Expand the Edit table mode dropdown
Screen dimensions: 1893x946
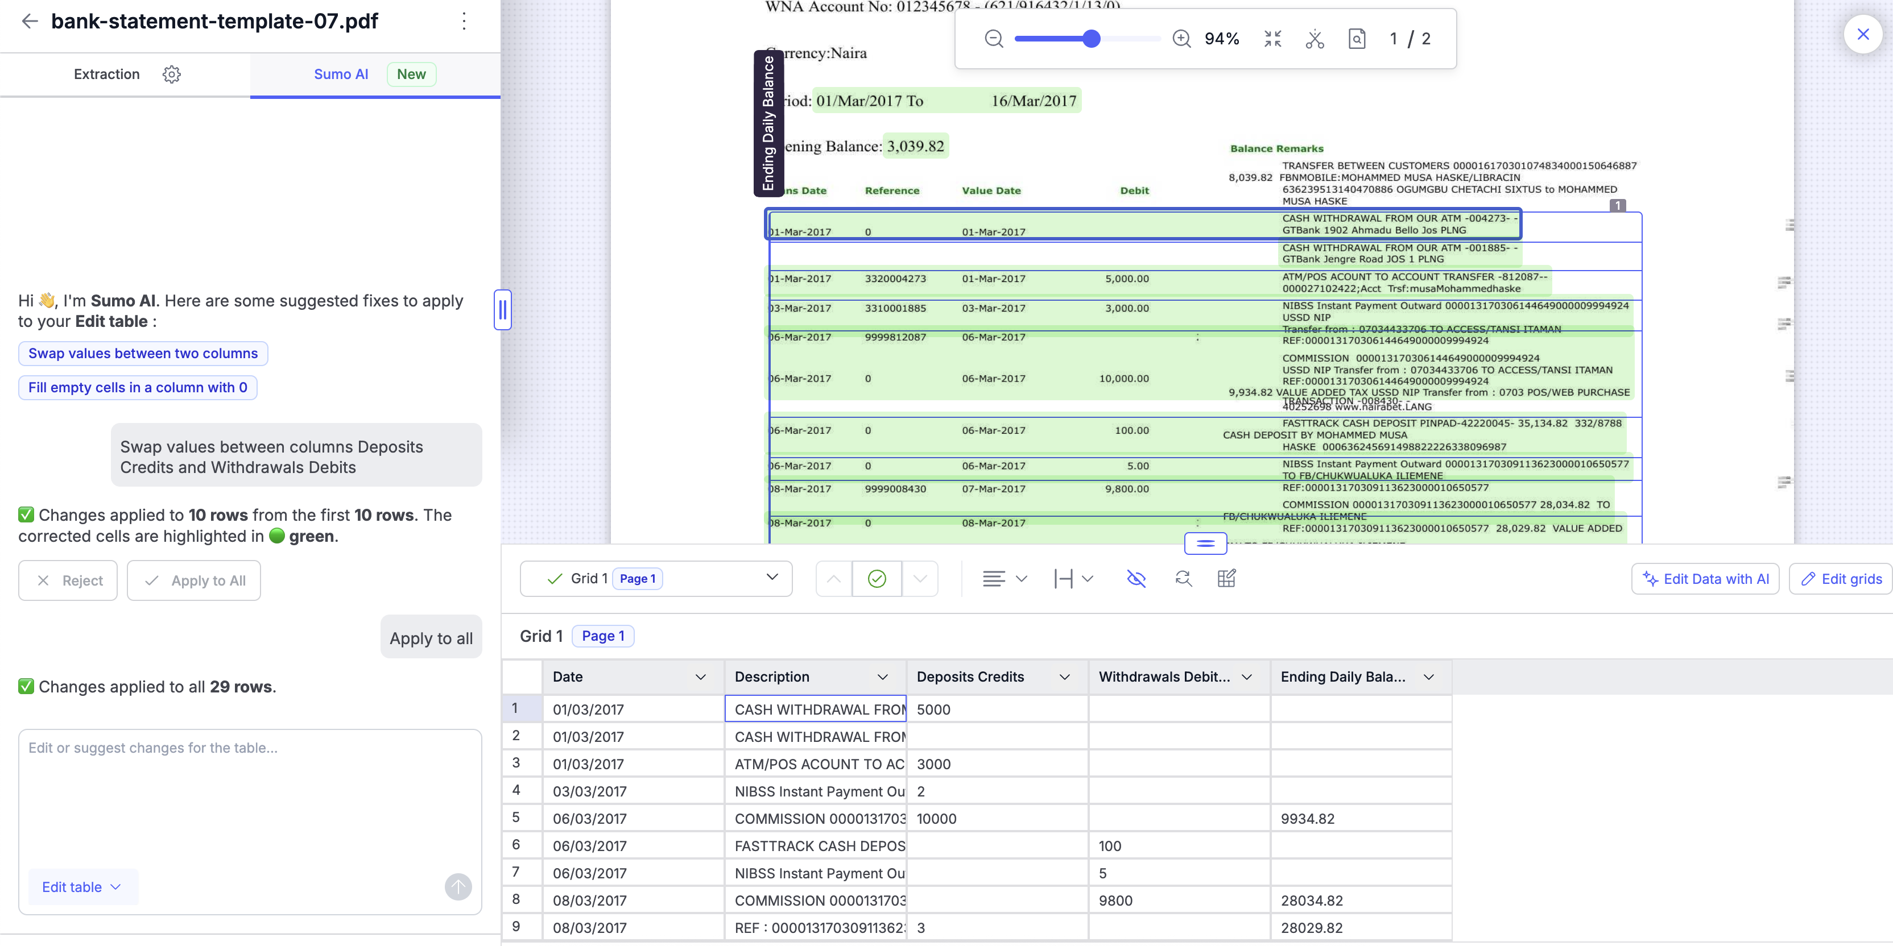(81, 886)
